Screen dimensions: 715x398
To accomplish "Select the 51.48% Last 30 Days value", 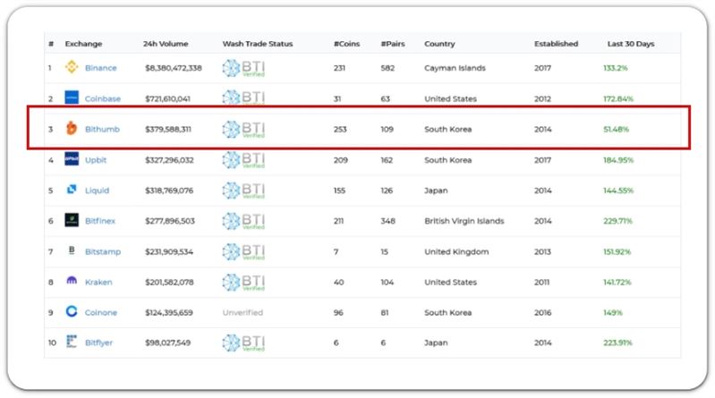I will (616, 129).
